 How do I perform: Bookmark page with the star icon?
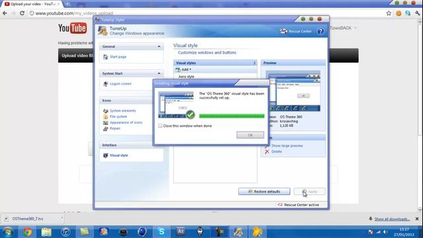[389, 13]
